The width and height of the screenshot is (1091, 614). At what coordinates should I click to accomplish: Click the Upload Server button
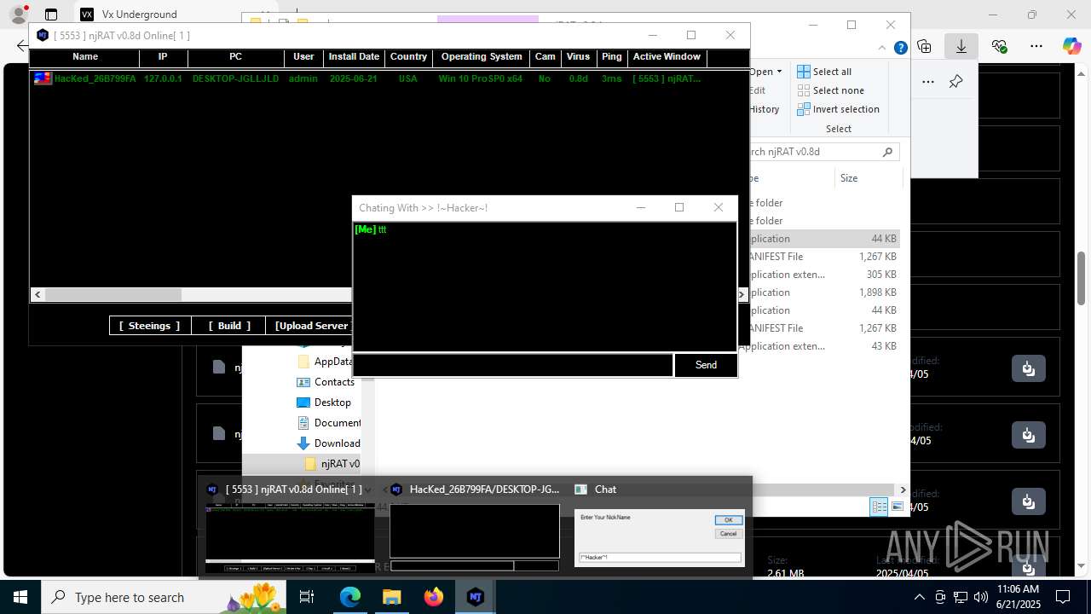click(310, 326)
